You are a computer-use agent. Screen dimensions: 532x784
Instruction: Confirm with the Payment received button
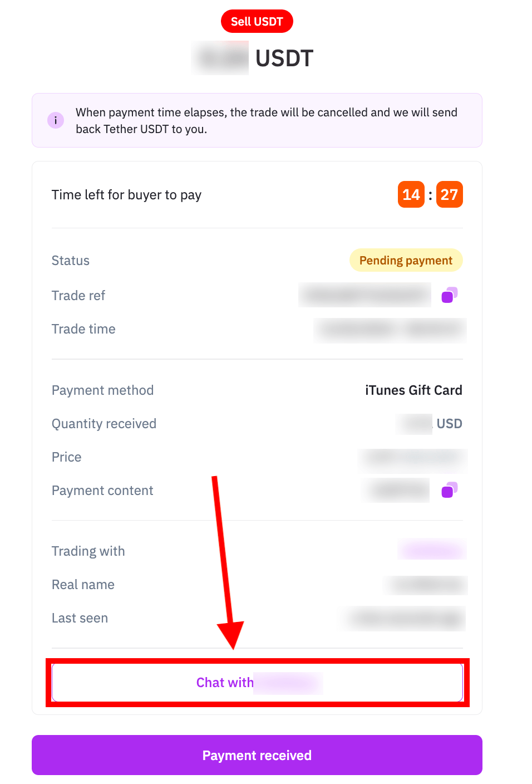257,755
